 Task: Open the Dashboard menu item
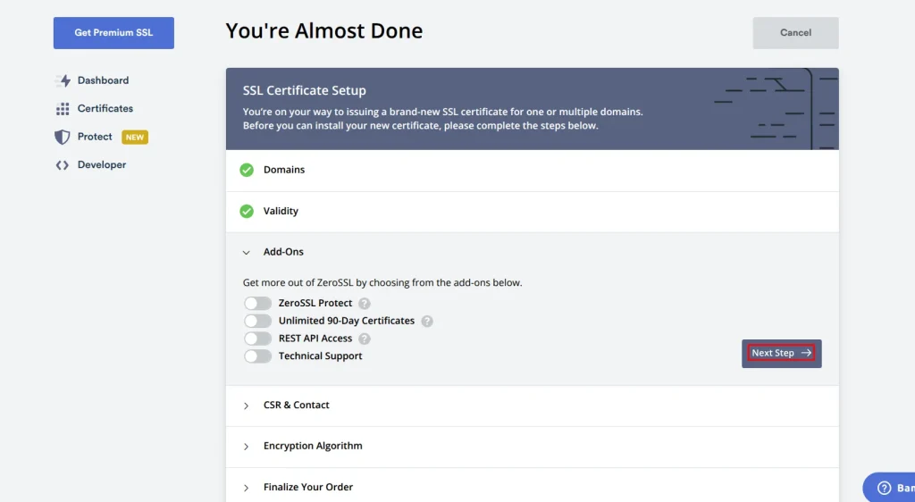pos(92,80)
